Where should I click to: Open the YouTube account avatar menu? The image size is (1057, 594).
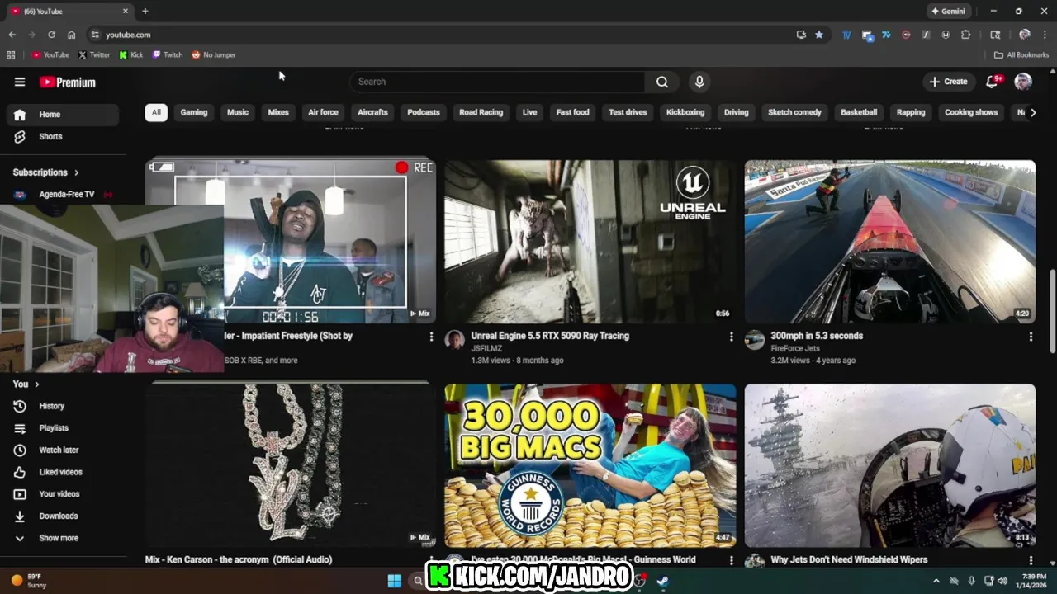click(1023, 82)
